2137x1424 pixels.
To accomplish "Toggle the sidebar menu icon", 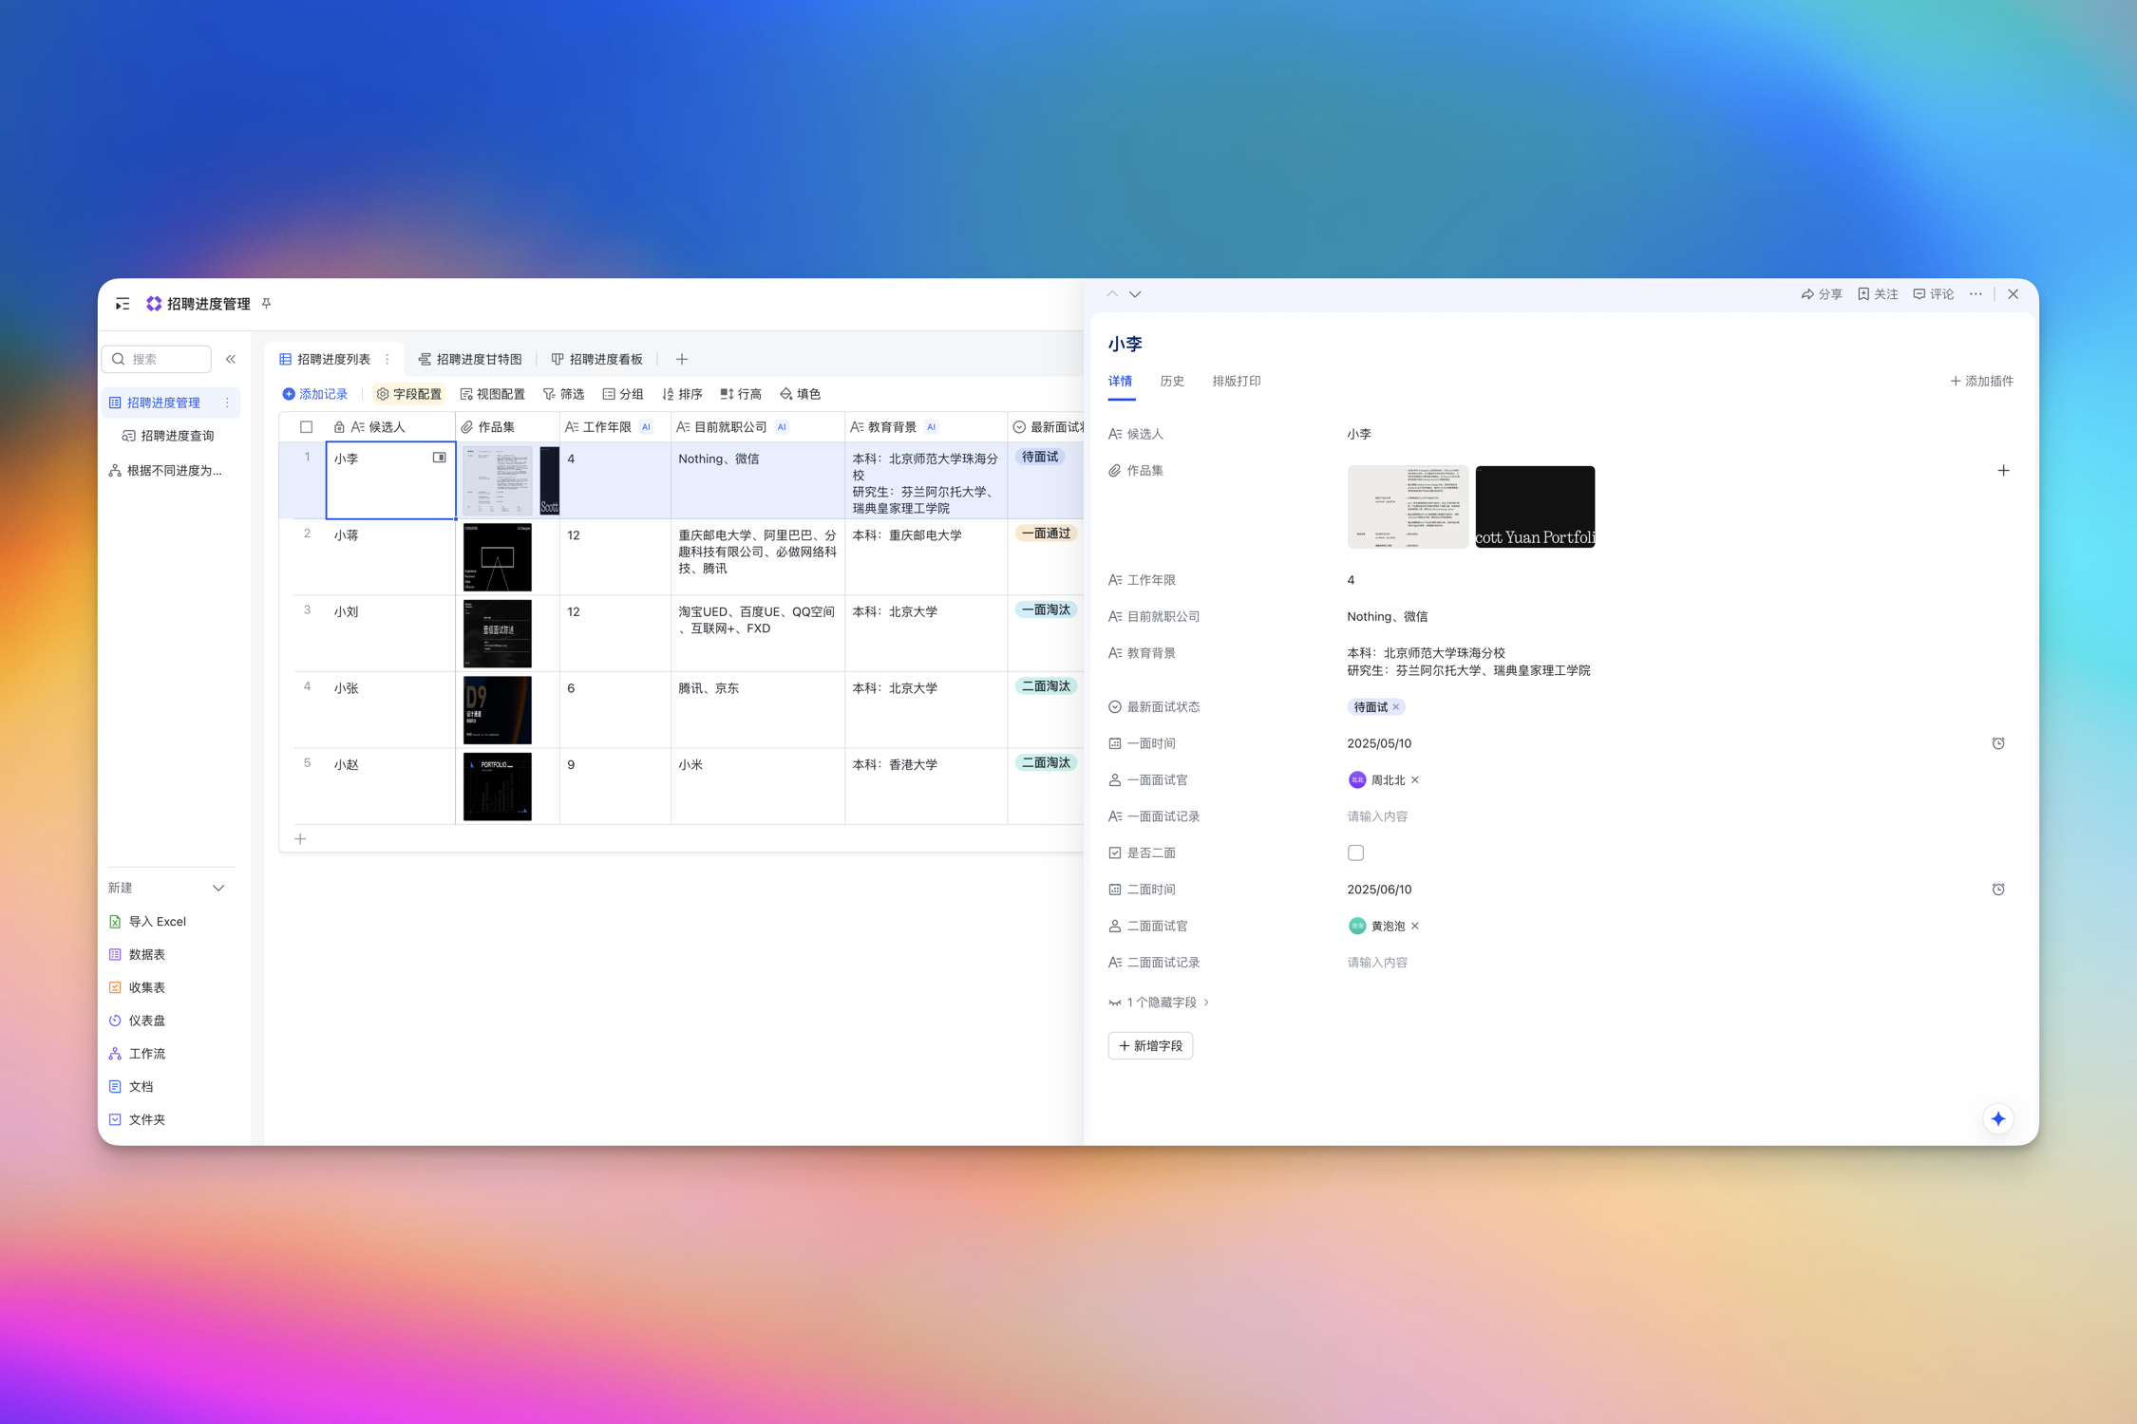I will 123,304.
